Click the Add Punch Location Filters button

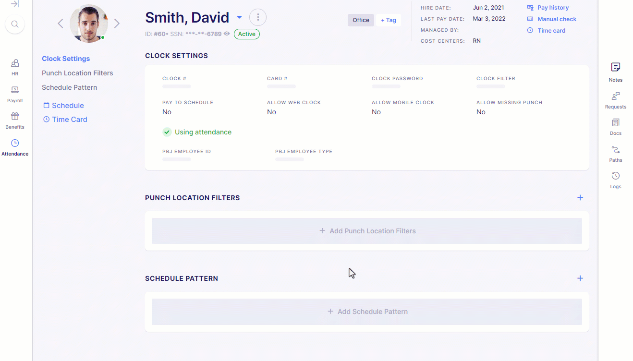(x=367, y=231)
